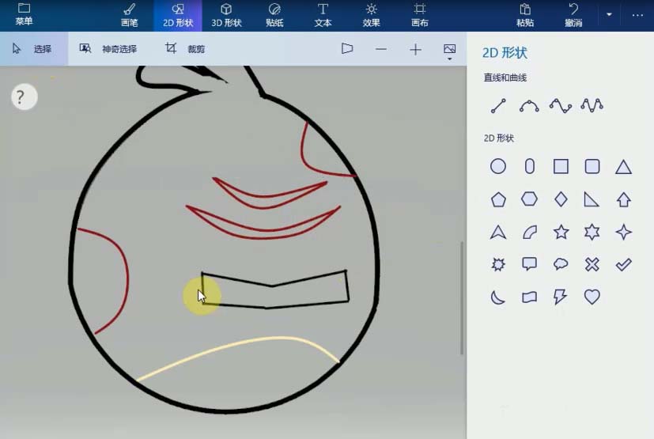Choose the rounded square shape

592,166
